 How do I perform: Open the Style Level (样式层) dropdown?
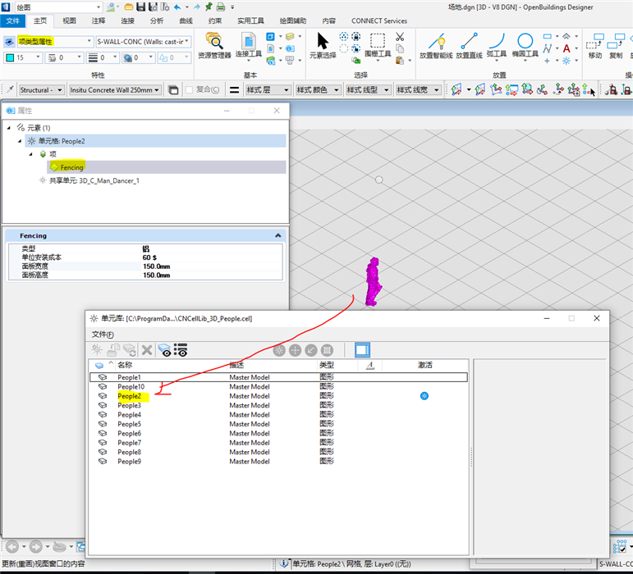pos(268,90)
